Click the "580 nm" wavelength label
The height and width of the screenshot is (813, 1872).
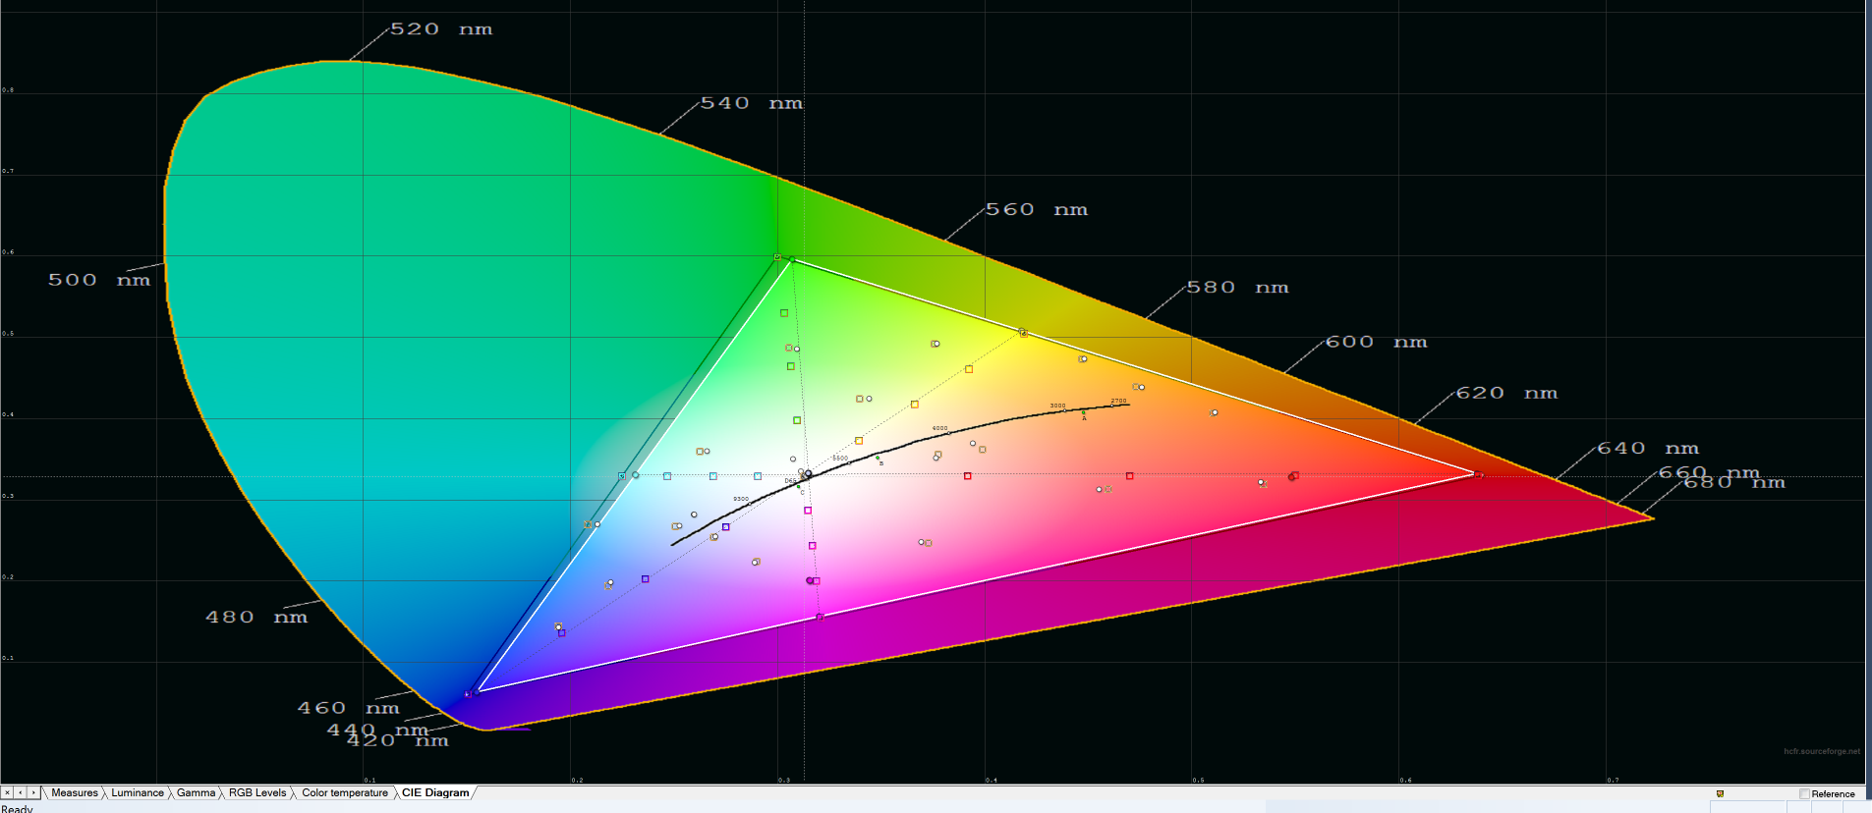[x=1237, y=288]
